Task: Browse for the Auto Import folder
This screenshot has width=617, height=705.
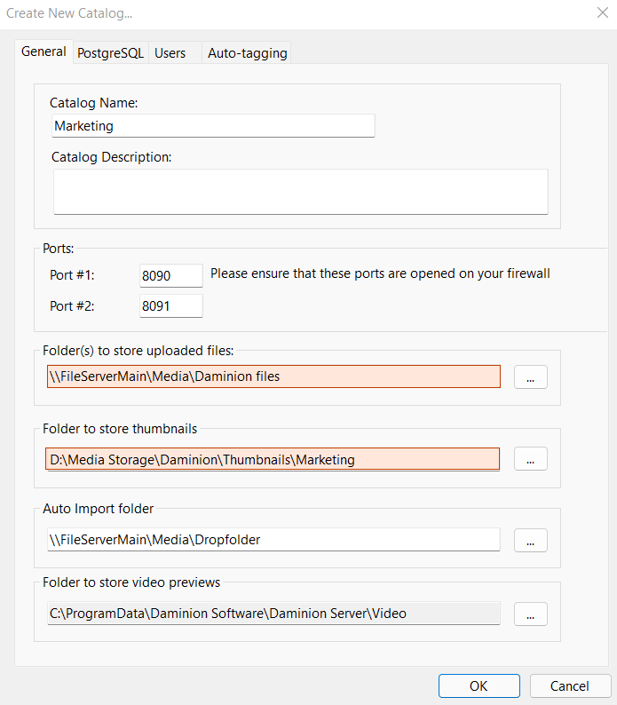Action: [530, 541]
